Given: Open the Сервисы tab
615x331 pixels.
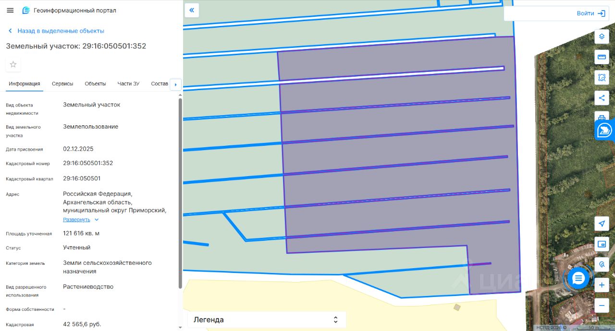Looking at the screenshot, I should click(x=62, y=83).
